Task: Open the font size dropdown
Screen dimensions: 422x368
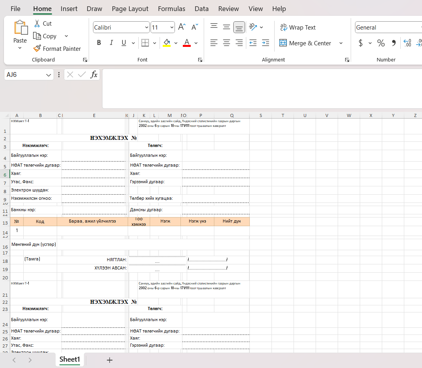Action: click(172, 28)
